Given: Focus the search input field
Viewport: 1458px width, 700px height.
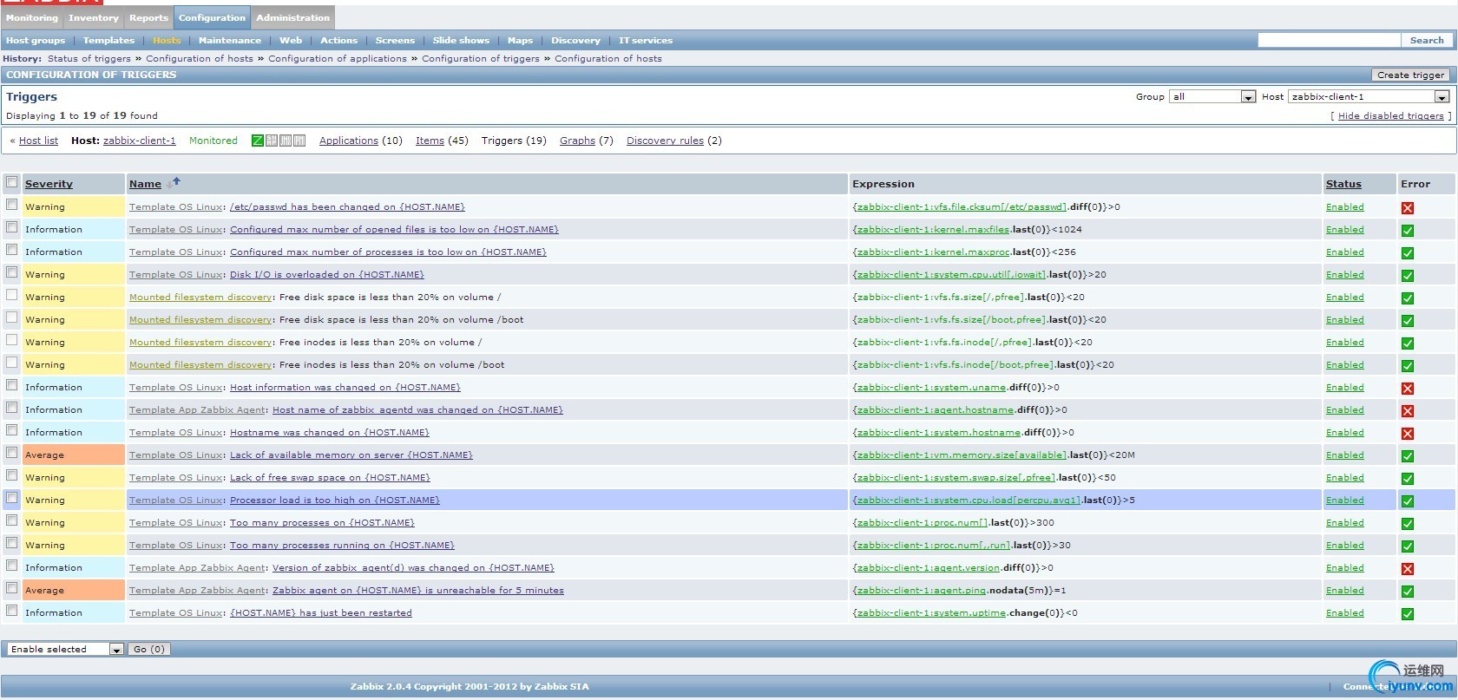Looking at the screenshot, I should (1329, 41).
